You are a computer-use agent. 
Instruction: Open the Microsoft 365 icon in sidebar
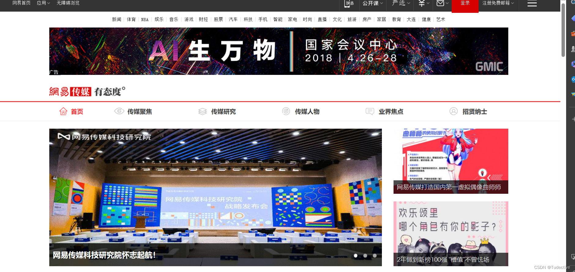pyautogui.click(x=573, y=64)
